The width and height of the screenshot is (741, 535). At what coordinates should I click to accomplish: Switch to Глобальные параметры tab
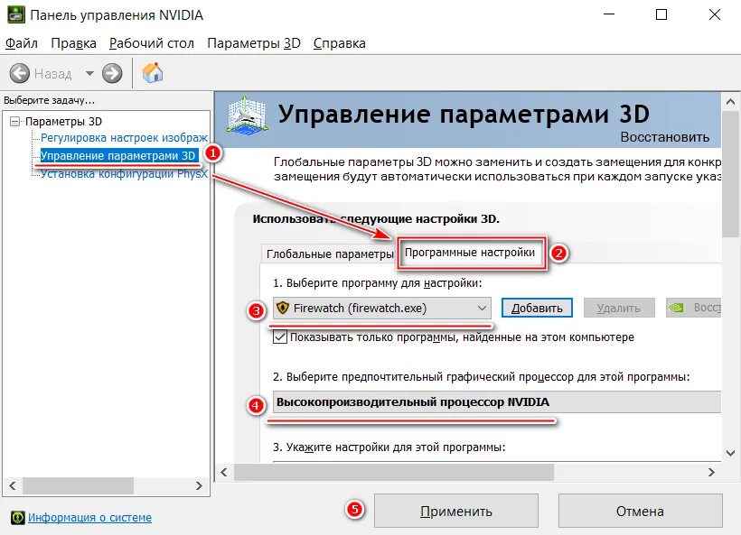[x=330, y=254]
